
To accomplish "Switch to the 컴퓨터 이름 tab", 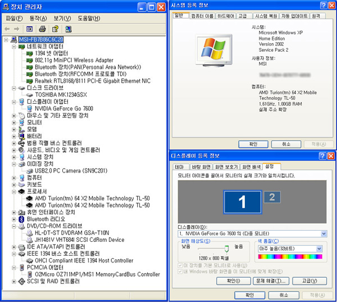I will 202,16.
